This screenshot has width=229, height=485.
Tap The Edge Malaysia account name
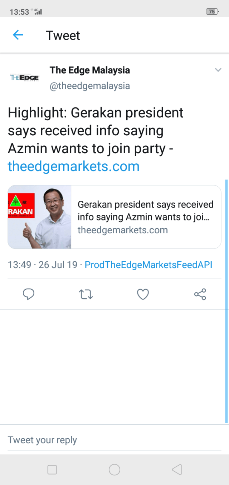90,70
